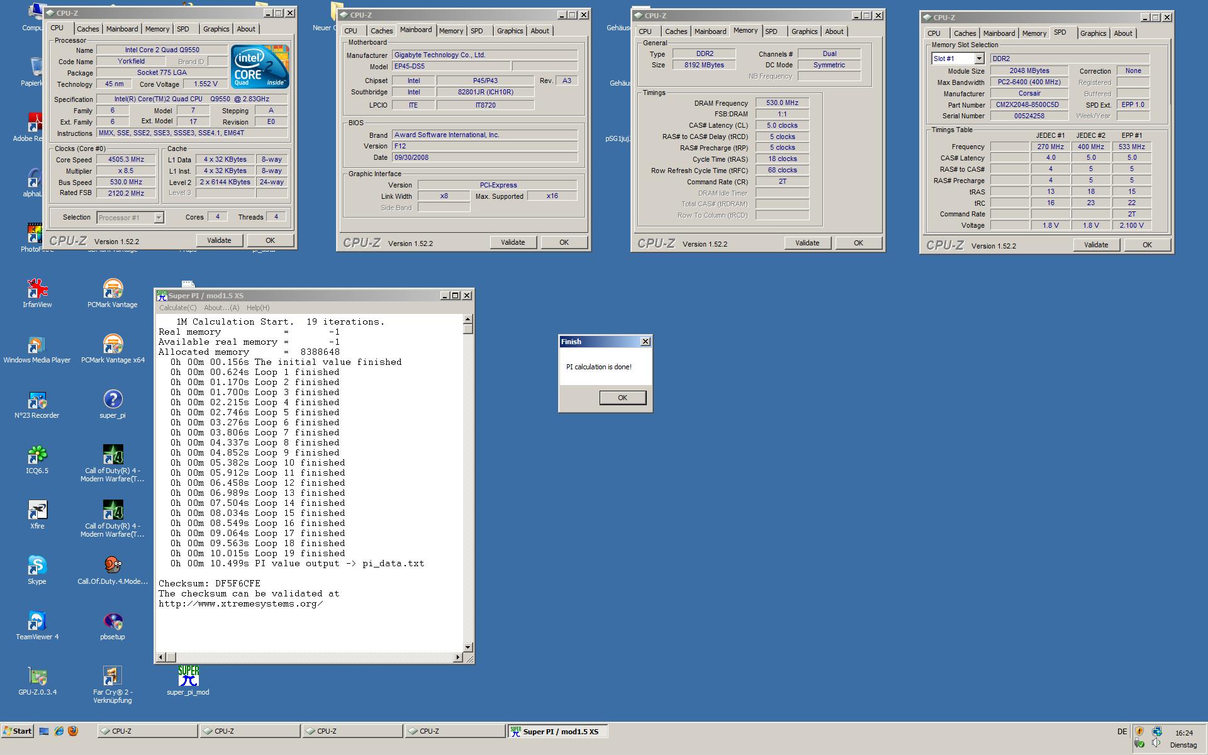Launch TeamViewer 4 desktop icon
The height and width of the screenshot is (755, 1208).
tap(37, 625)
